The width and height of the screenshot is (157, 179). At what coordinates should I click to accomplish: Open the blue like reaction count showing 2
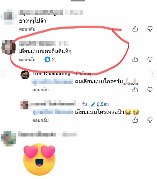(x=49, y=60)
